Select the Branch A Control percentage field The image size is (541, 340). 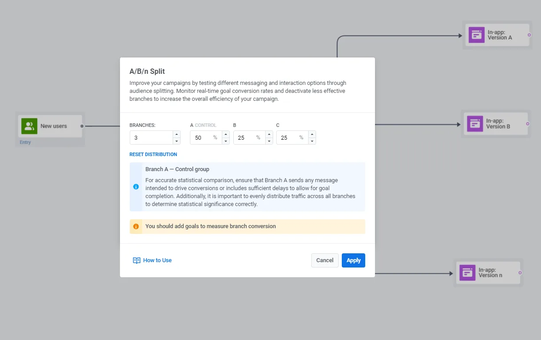(201, 138)
